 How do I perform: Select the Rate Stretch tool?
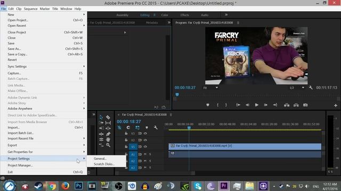point(101,145)
